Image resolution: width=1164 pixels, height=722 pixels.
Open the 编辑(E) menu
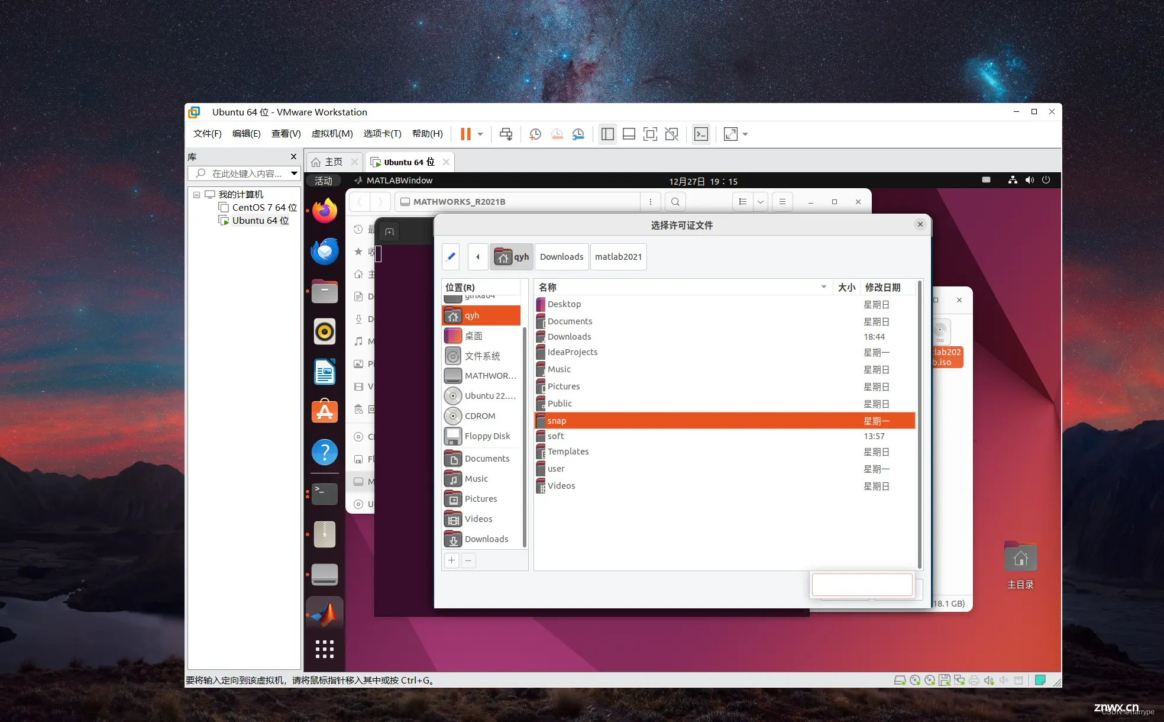[246, 134]
